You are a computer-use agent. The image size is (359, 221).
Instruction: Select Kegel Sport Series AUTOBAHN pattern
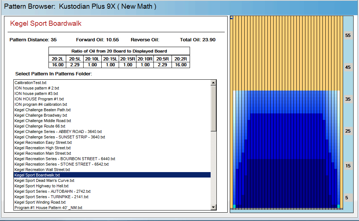click(x=52, y=191)
